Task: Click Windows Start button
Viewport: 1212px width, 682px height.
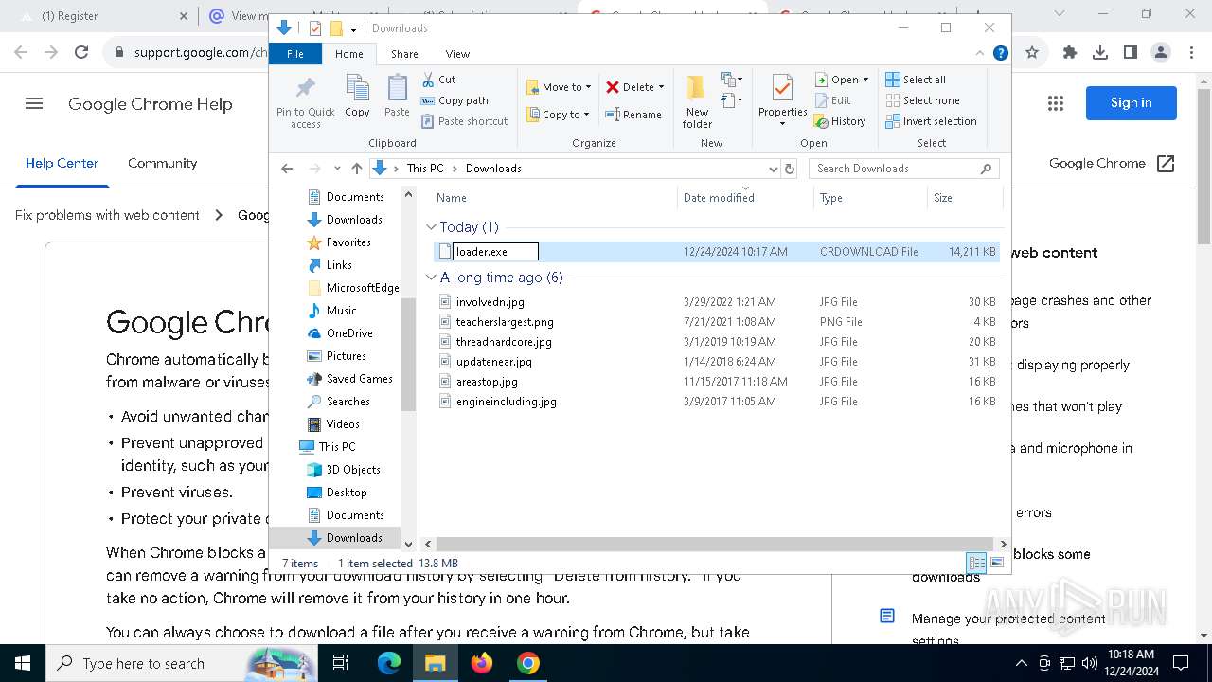Action: pyautogui.click(x=23, y=663)
